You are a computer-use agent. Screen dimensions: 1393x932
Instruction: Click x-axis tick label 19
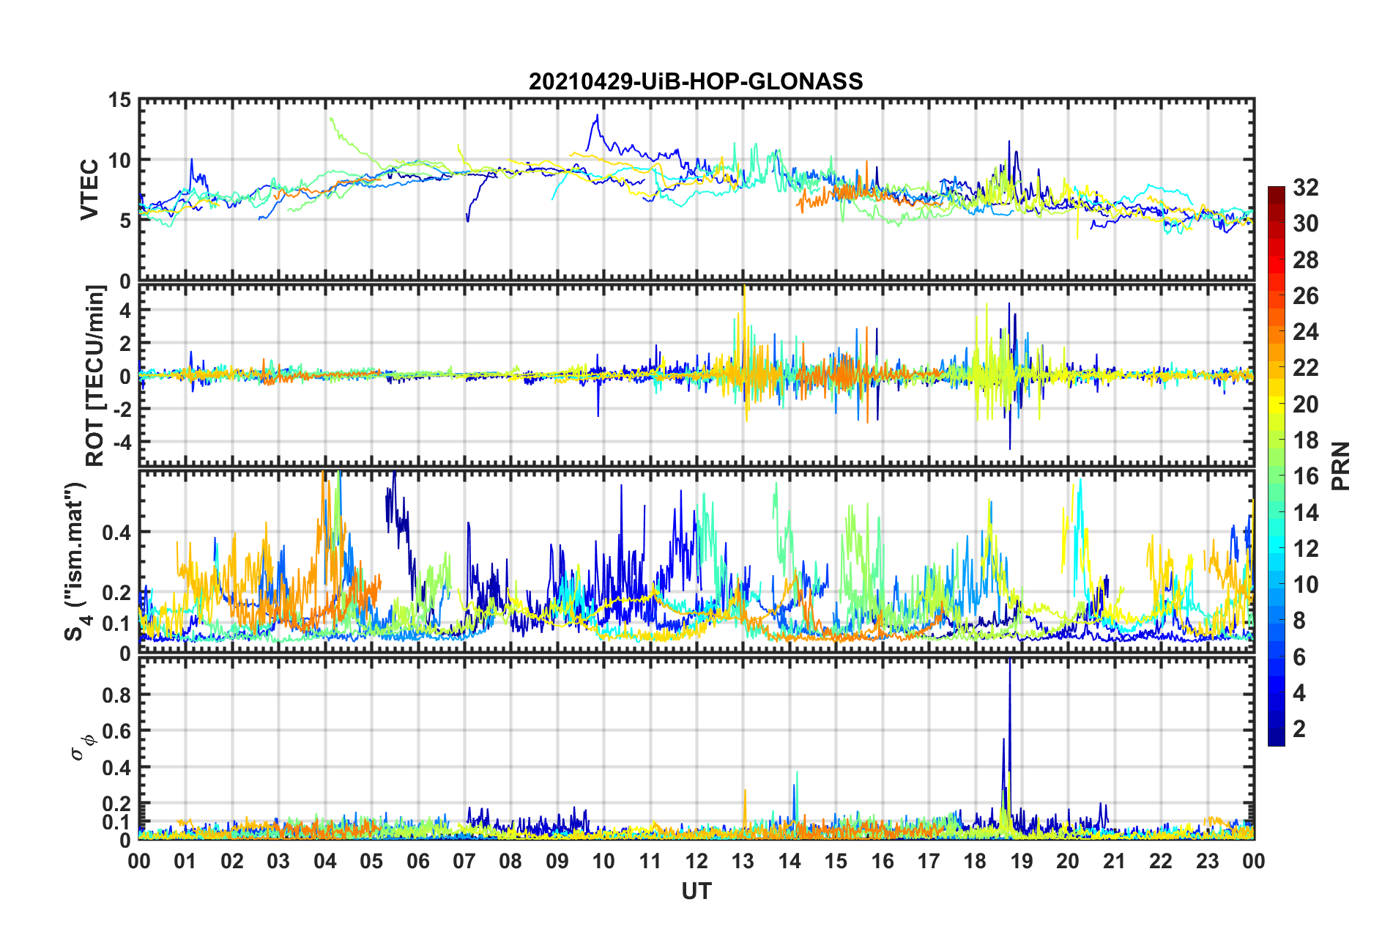[1022, 861]
